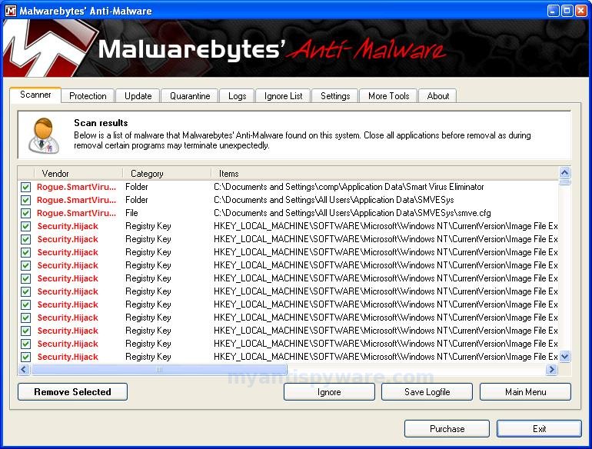Open the Quarantine tab
This screenshot has height=449, width=592.
pos(190,96)
